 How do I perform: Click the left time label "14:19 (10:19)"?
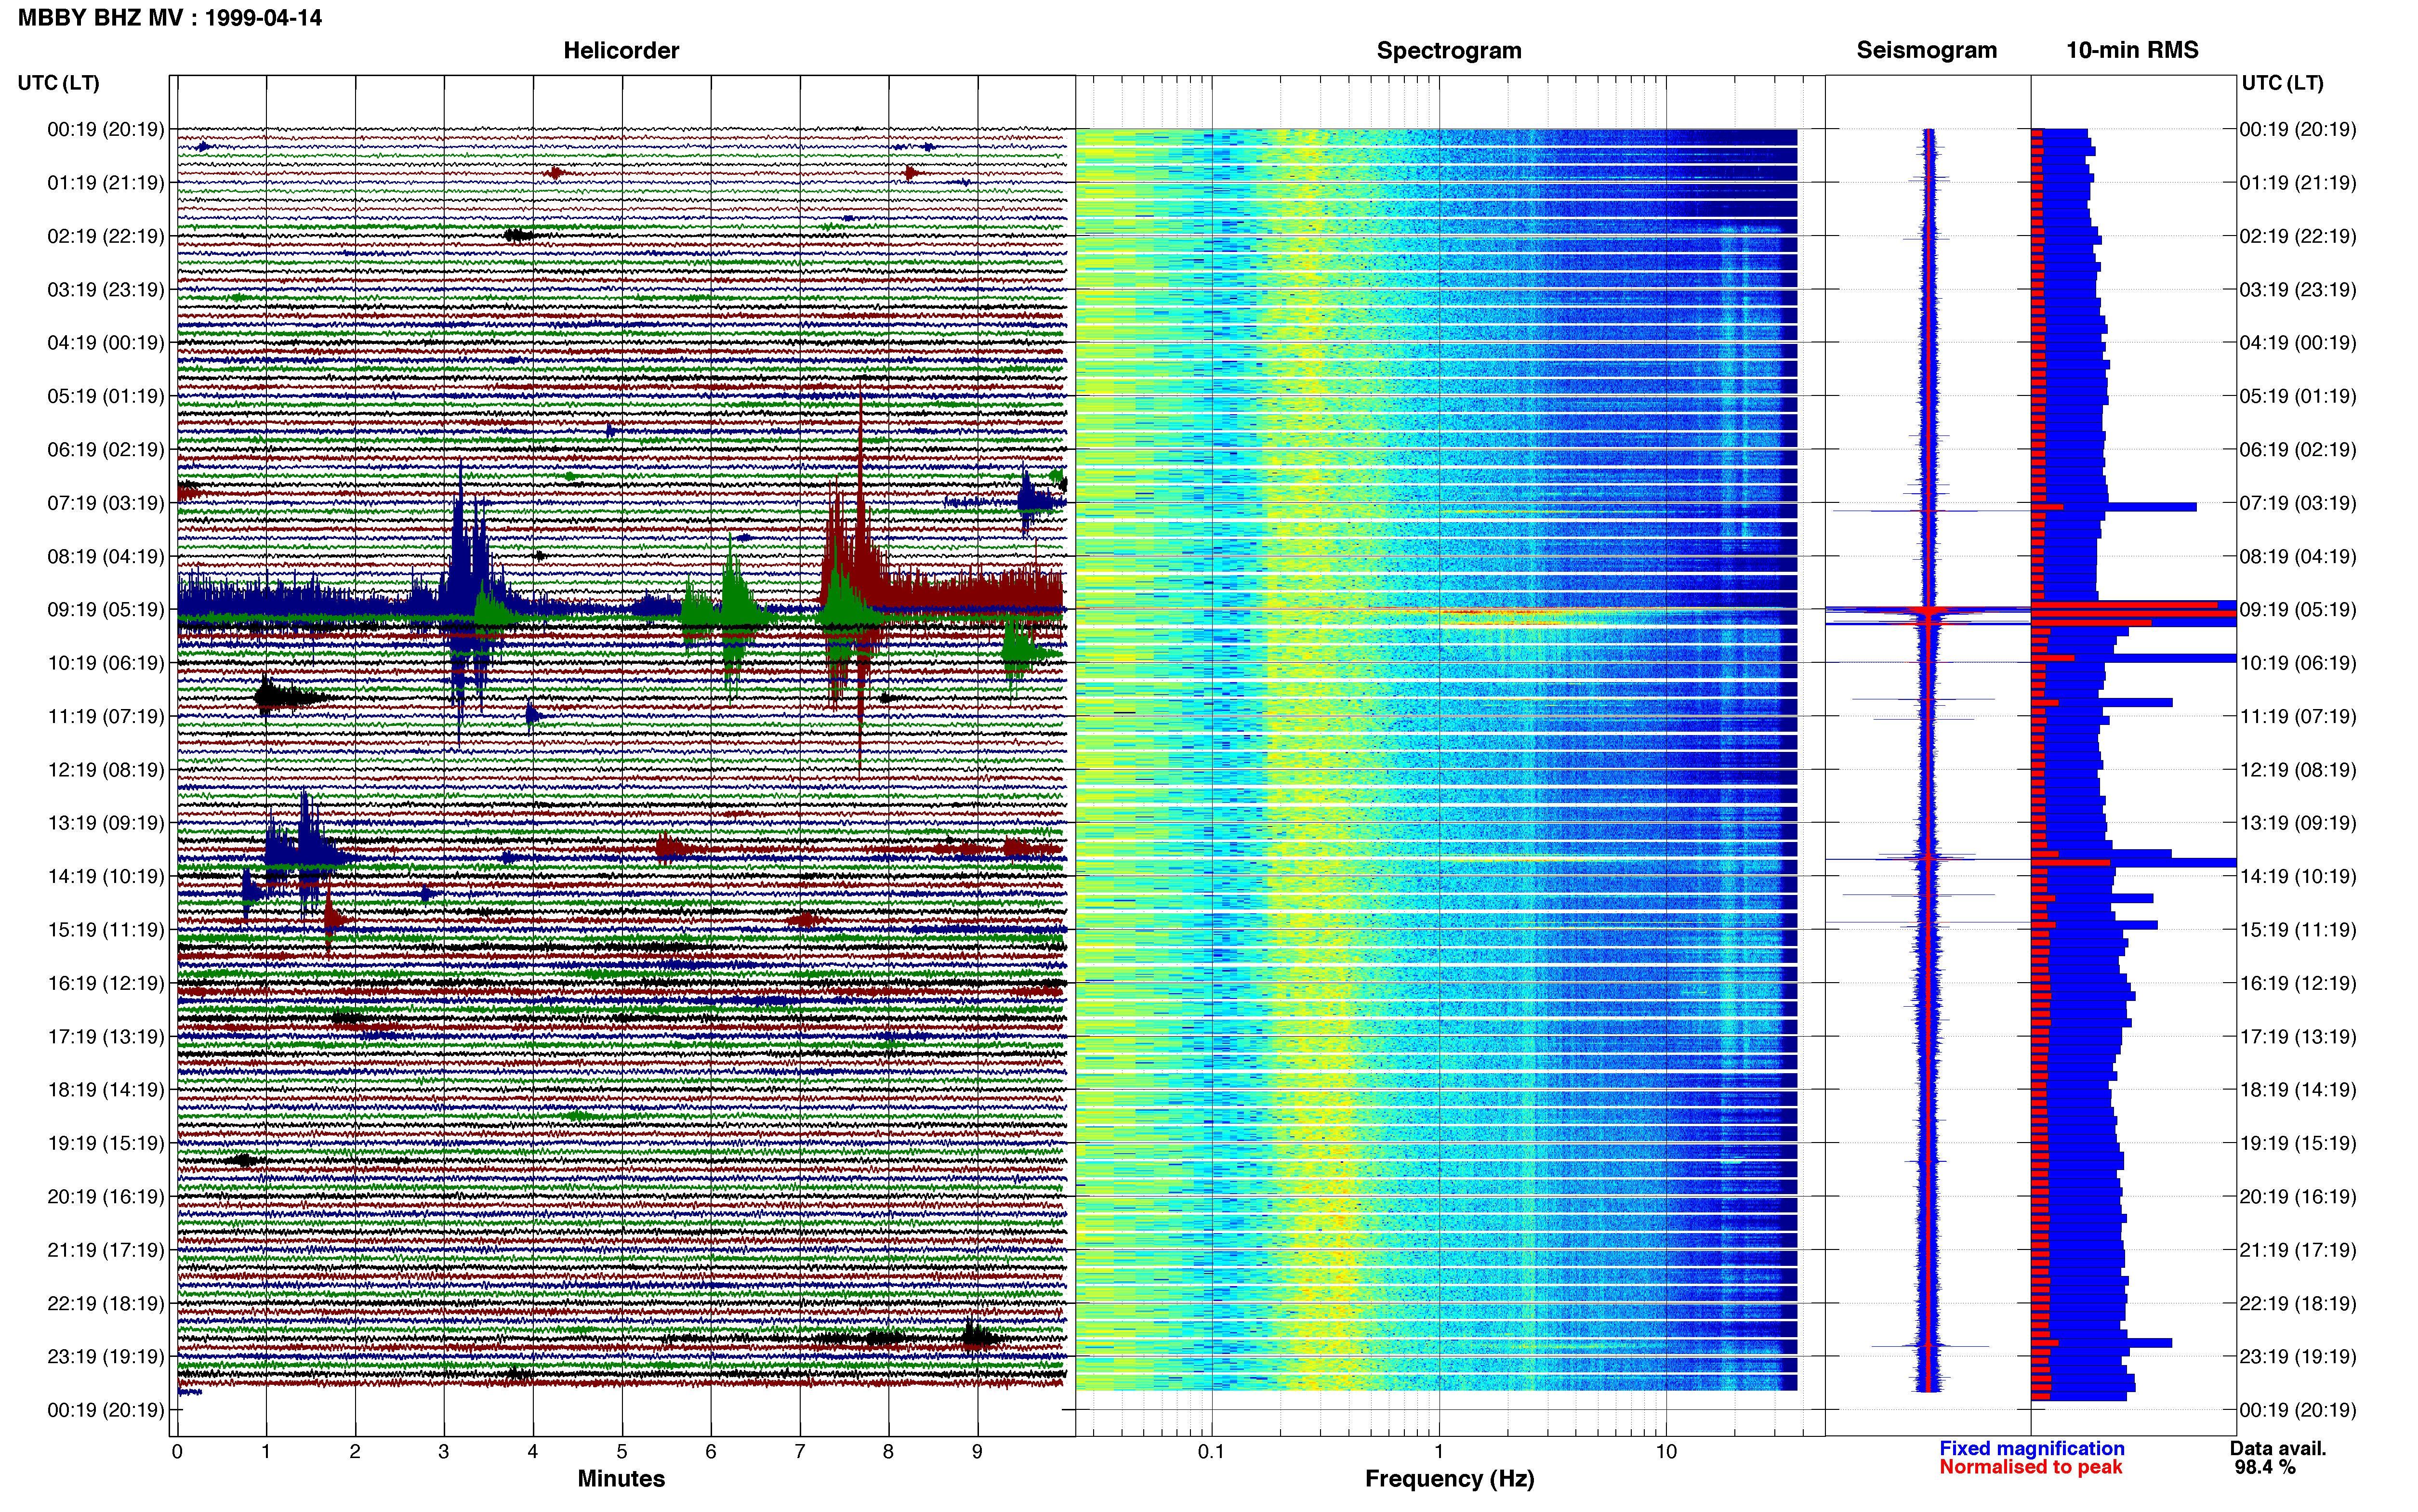pos(105,876)
